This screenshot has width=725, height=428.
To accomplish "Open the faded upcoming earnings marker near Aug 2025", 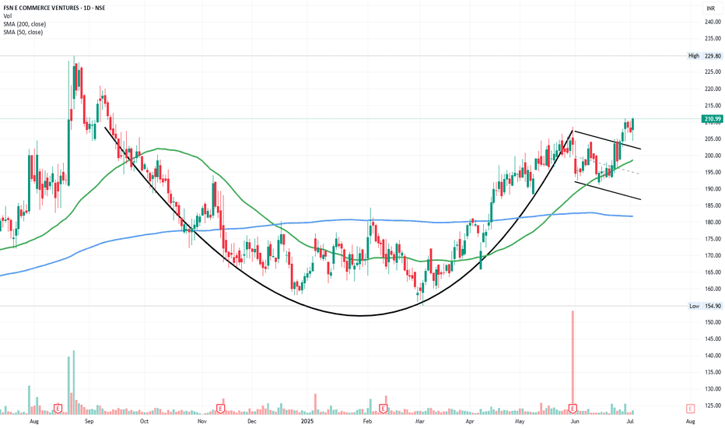I will pyautogui.click(x=690, y=409).
